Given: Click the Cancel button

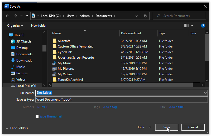Looking at the screenshot, I should pyautogui.click(x=193, y=127).
